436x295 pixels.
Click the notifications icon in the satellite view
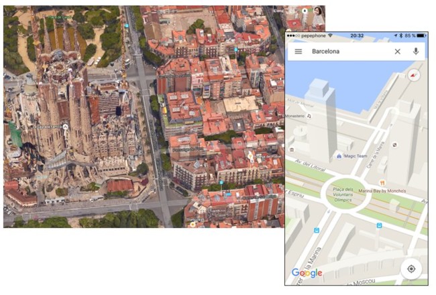coord(305,11)
